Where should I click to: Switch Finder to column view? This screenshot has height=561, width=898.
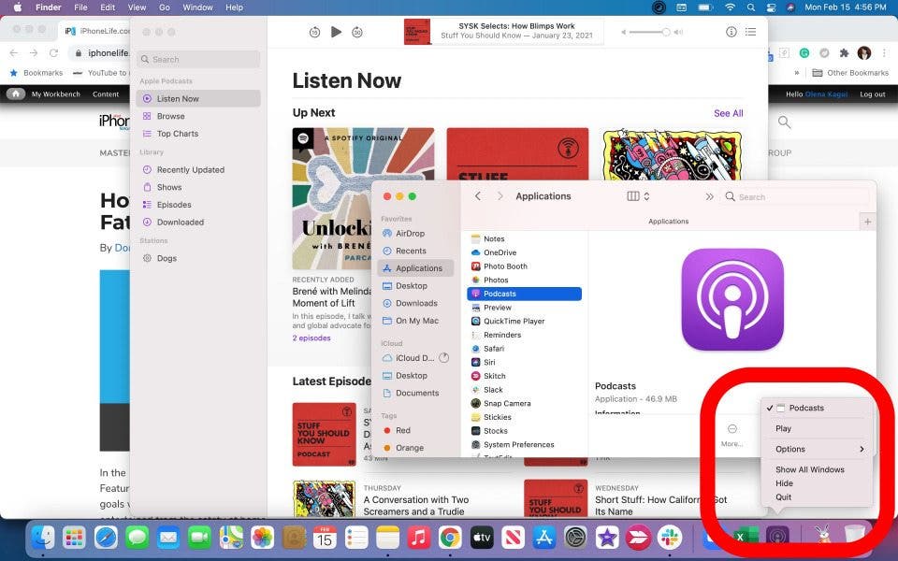(633, 196)
